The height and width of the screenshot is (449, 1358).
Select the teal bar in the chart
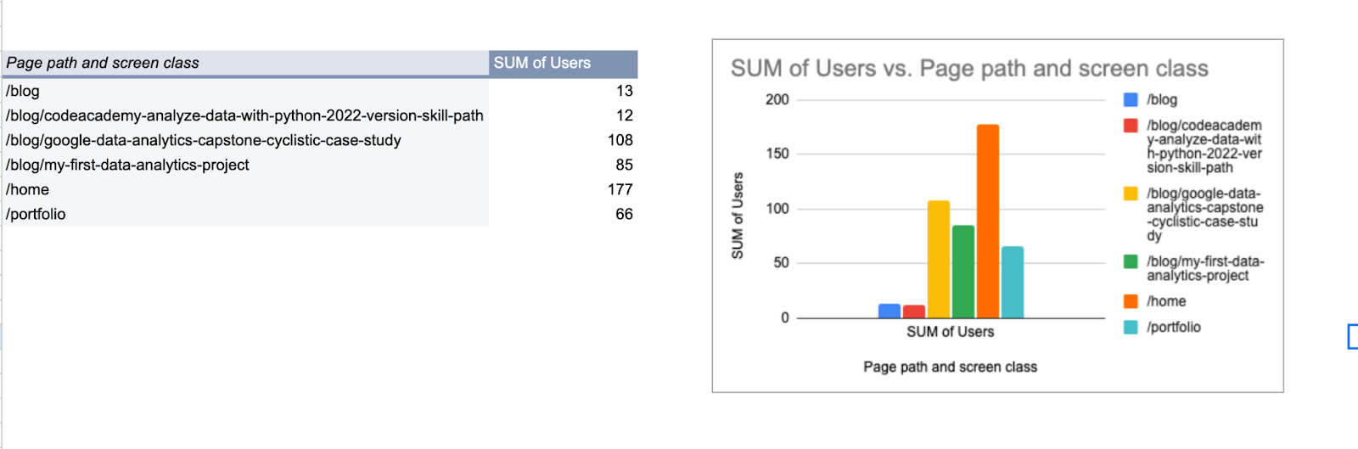coord(1013,282)
